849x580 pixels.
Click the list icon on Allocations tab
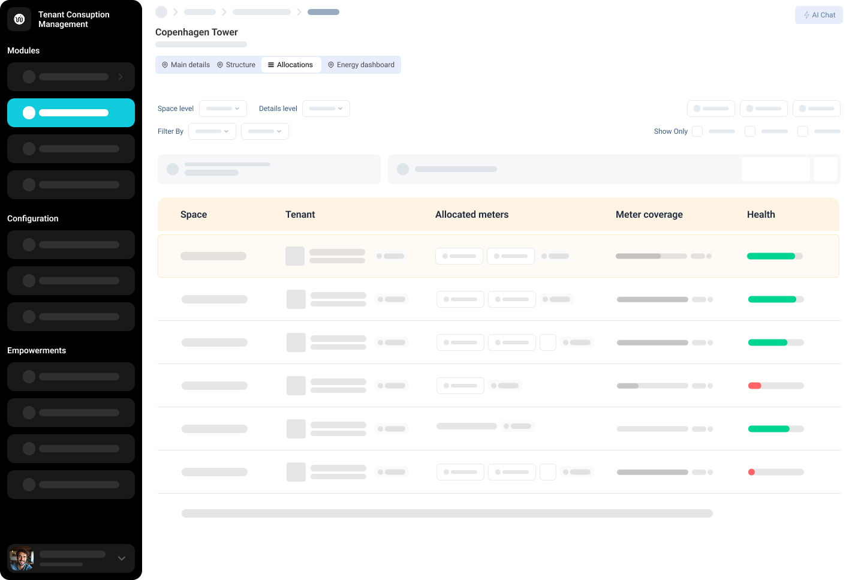coord(271,65)
